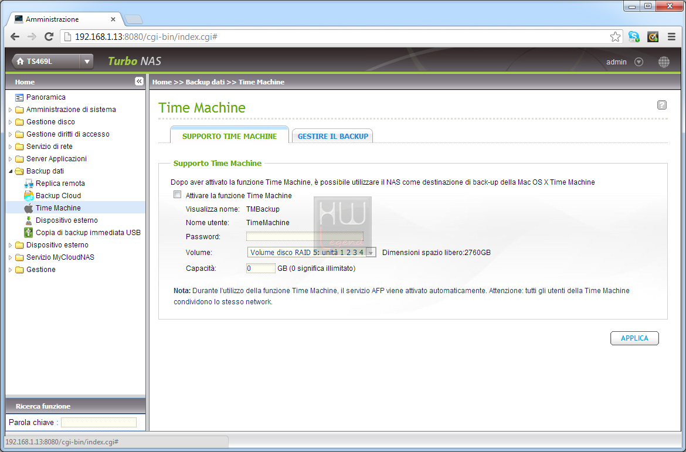Image resolution: width=686 pixels, height=452 pixels.
Task: Expand the Gestione disco tree node
Action: point(11,122)
